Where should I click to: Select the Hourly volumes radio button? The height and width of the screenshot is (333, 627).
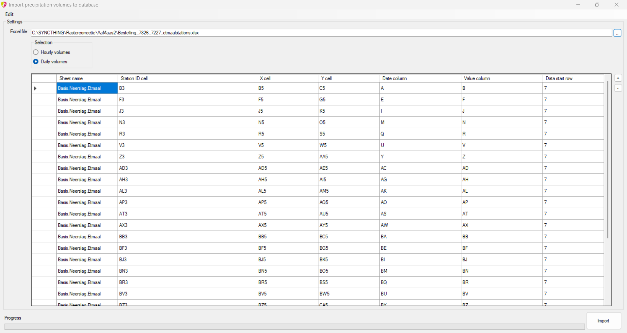(x=36, y=52)
